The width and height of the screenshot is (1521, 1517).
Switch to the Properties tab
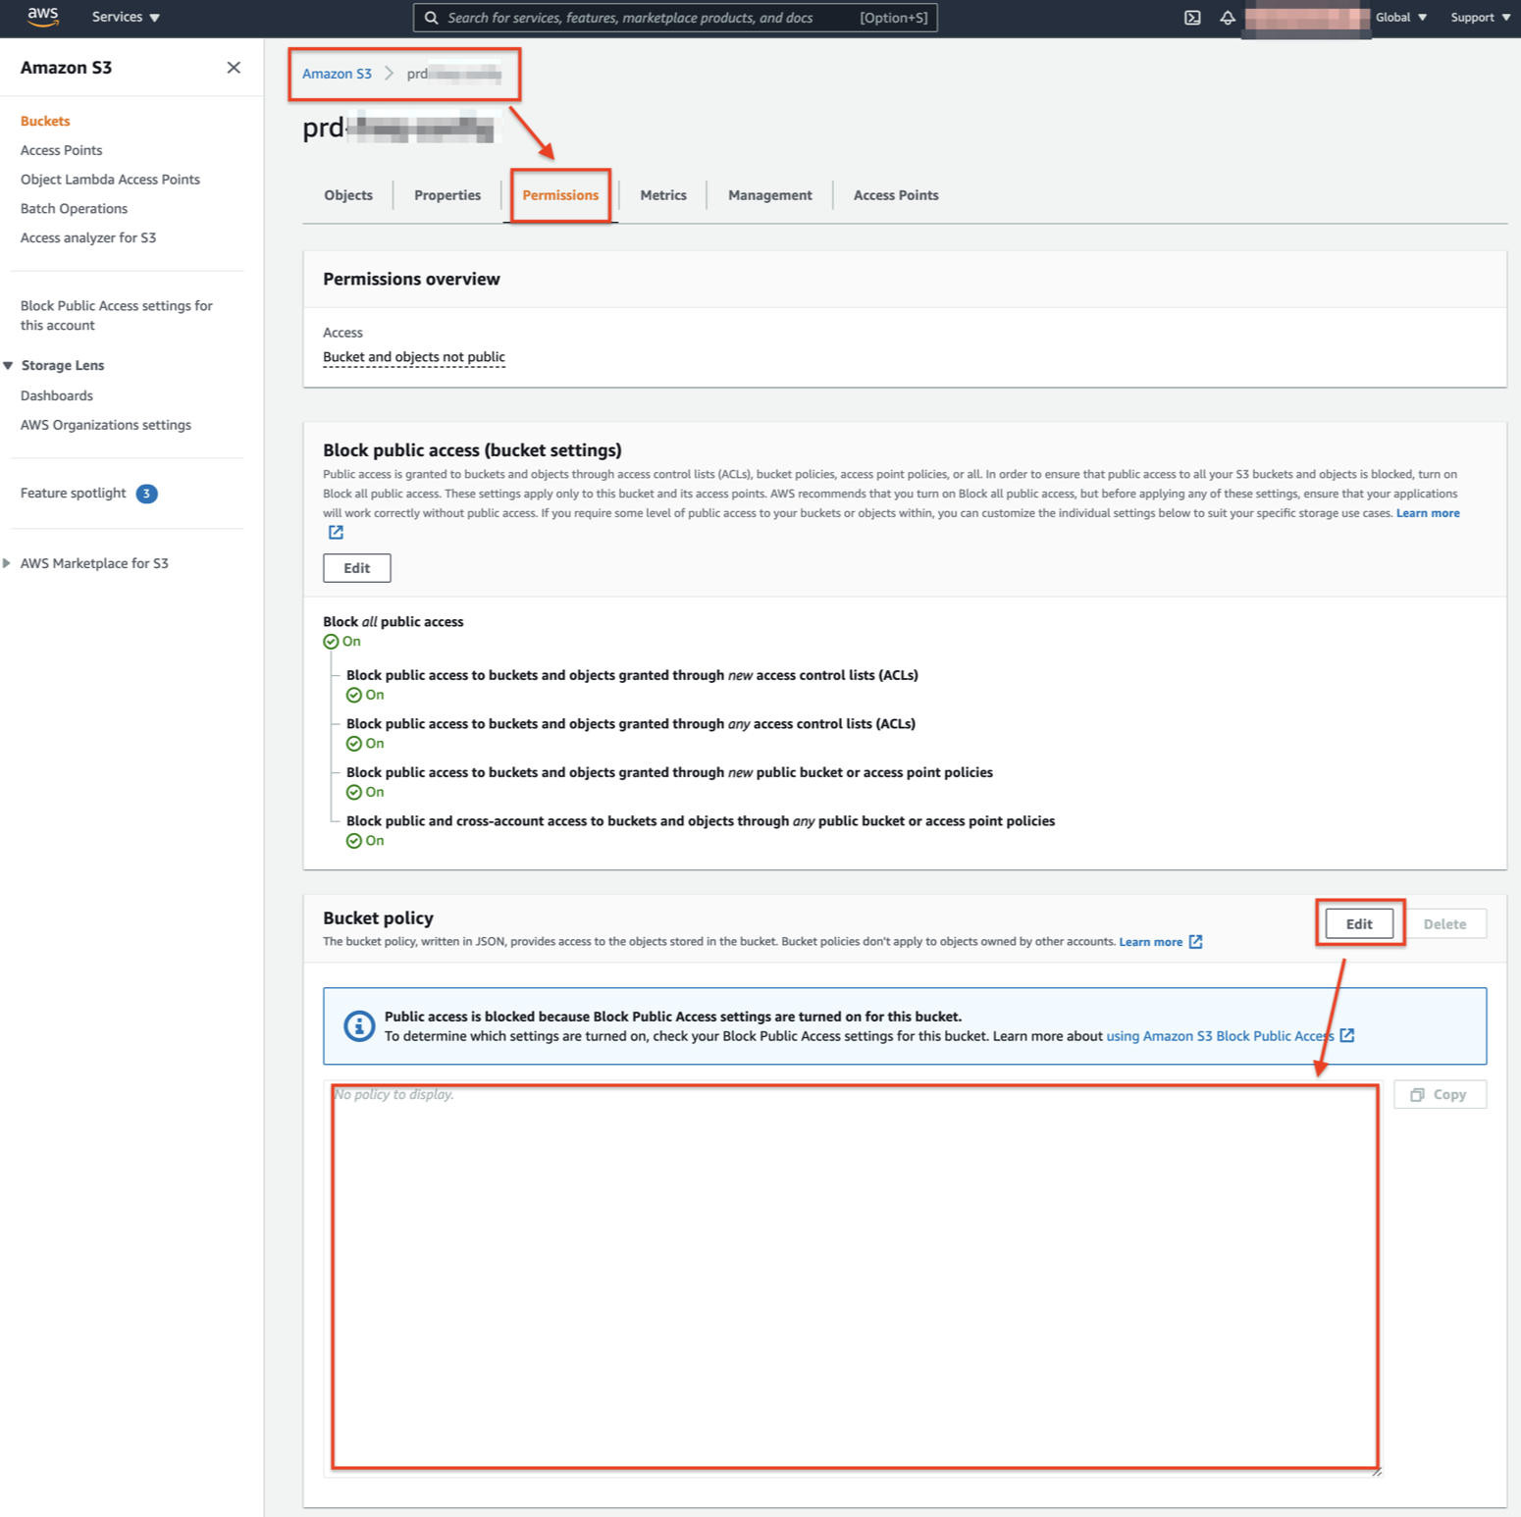coord(447,195)
